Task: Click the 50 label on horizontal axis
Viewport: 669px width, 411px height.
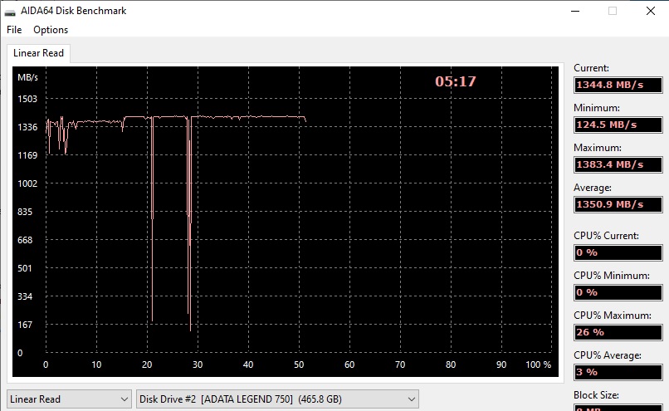Action: coord(299,365)
